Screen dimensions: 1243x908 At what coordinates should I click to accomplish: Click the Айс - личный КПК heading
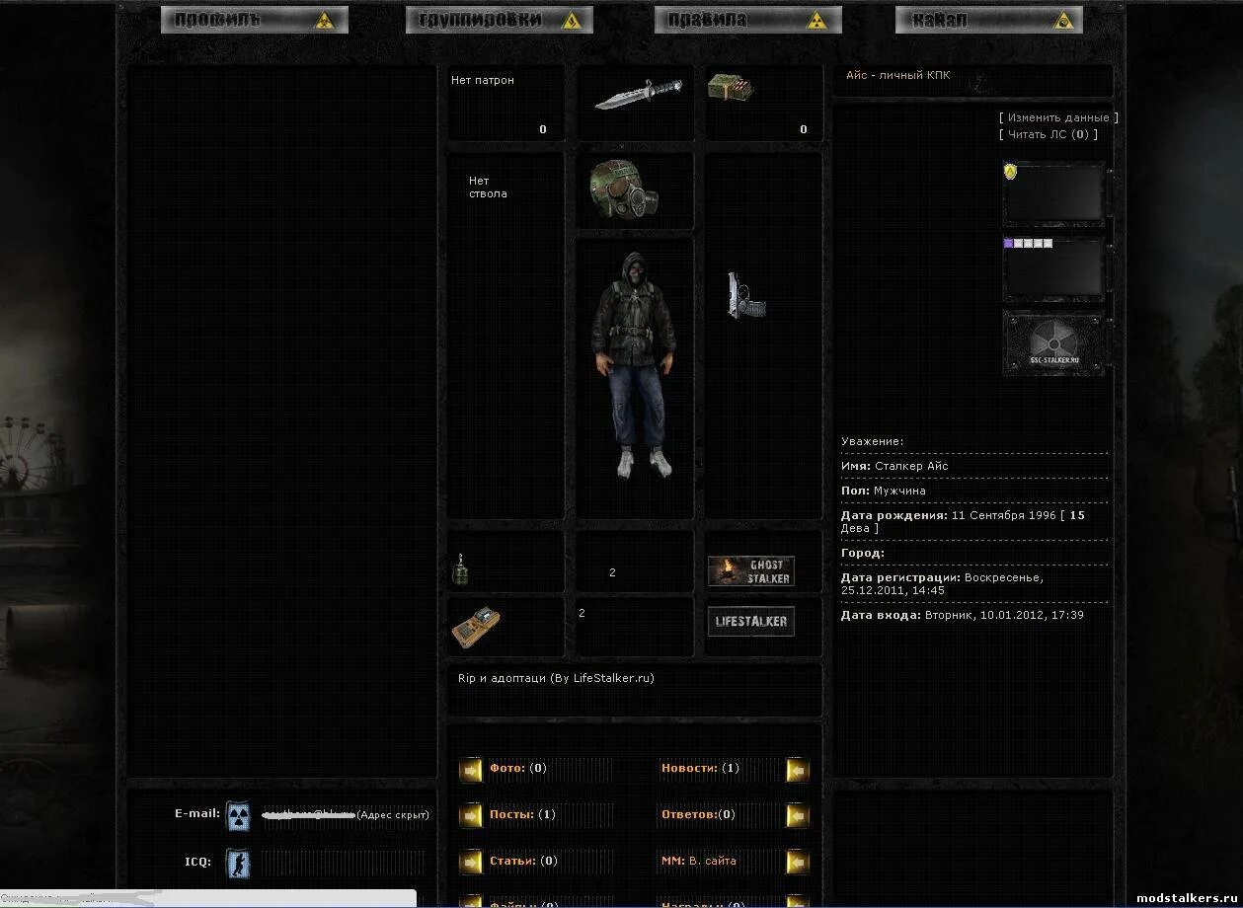click(897, 75)
